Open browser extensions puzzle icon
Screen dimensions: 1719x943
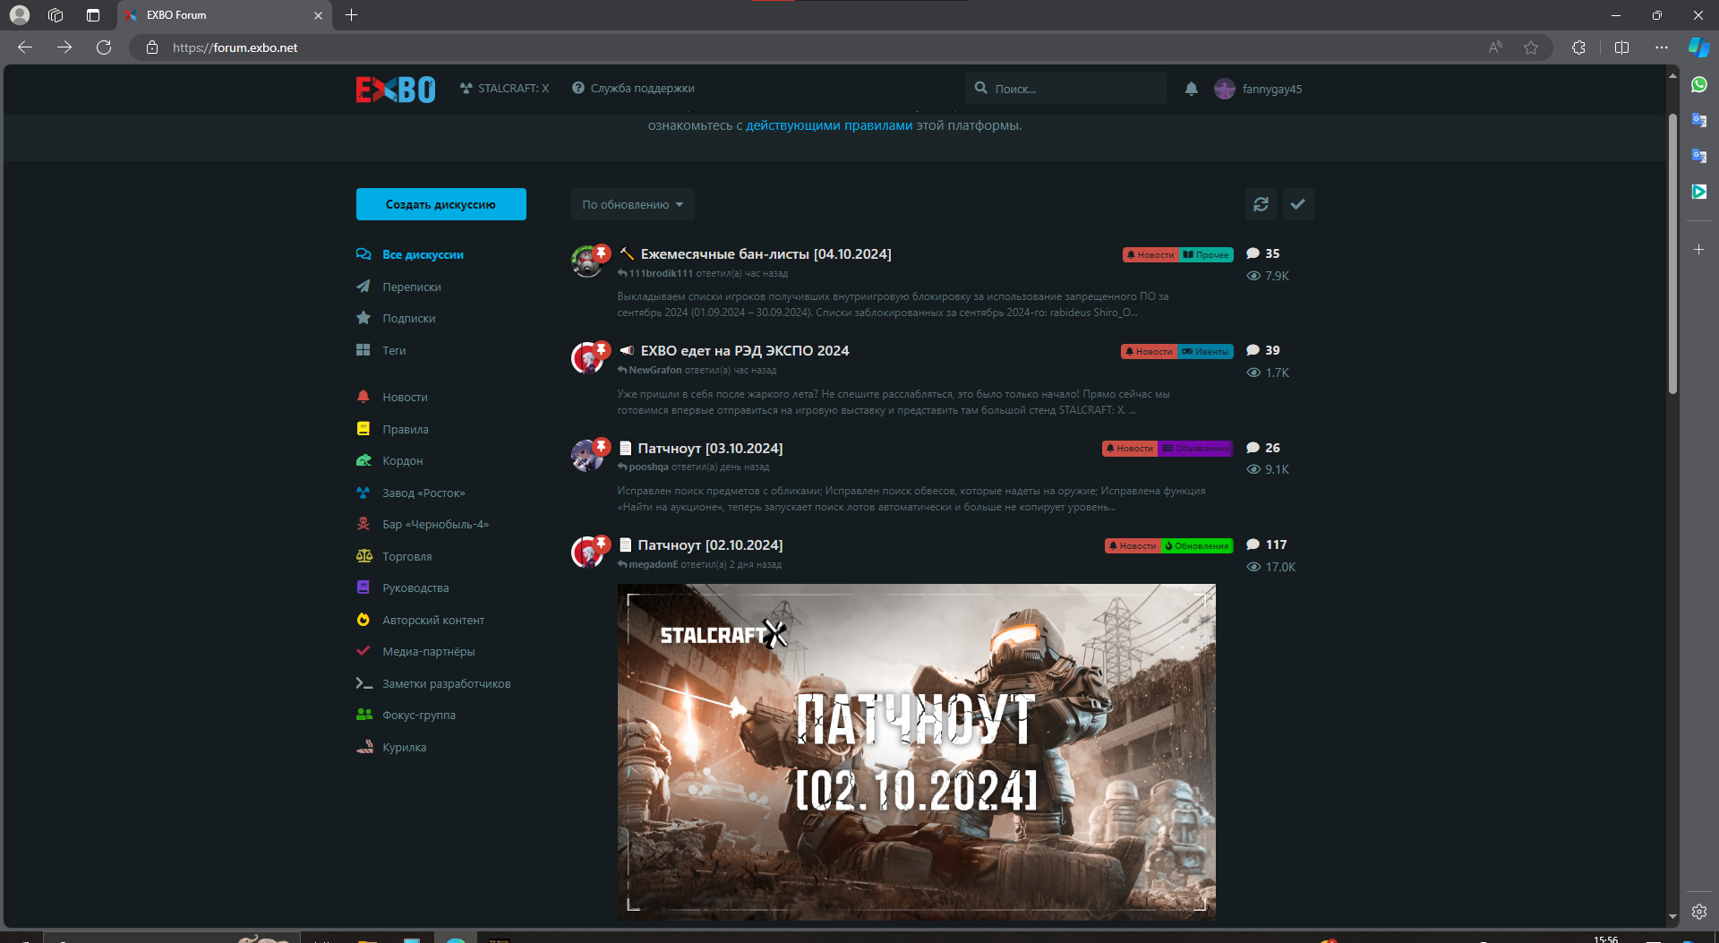[1578, 47]
